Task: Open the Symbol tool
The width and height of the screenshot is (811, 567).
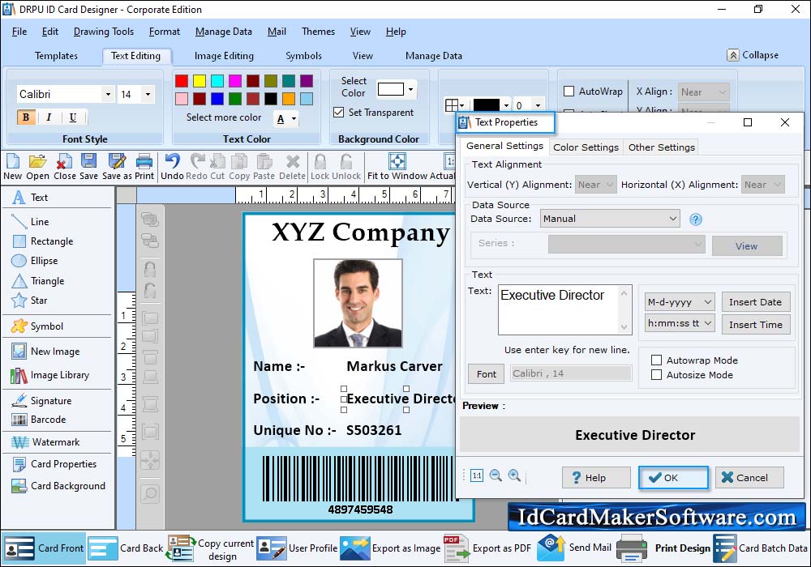Action: click(37, 326)
